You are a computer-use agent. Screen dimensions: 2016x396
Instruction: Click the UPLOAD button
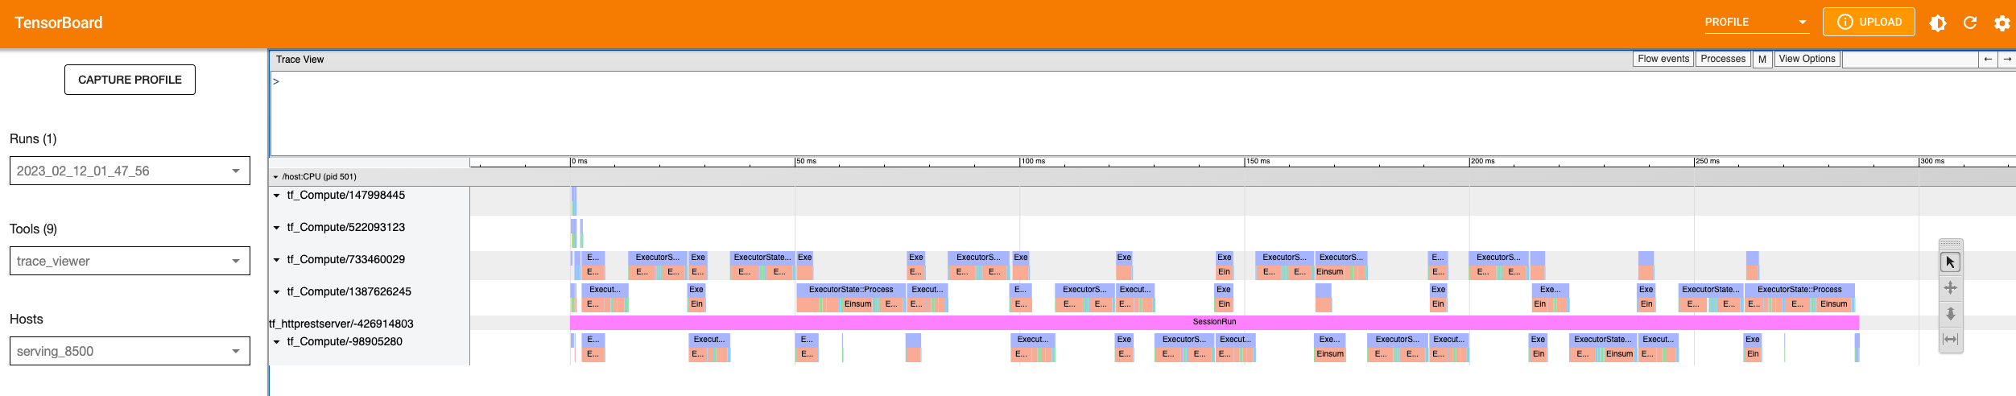point(1869,22)
